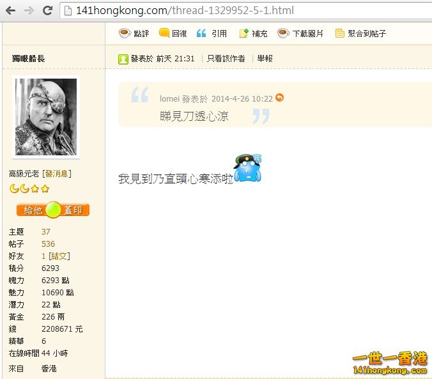The width and height of the screenshot is (432, 379).
Task: Click the 黃金 value 226 兩
Action: (x=53, y=317)
